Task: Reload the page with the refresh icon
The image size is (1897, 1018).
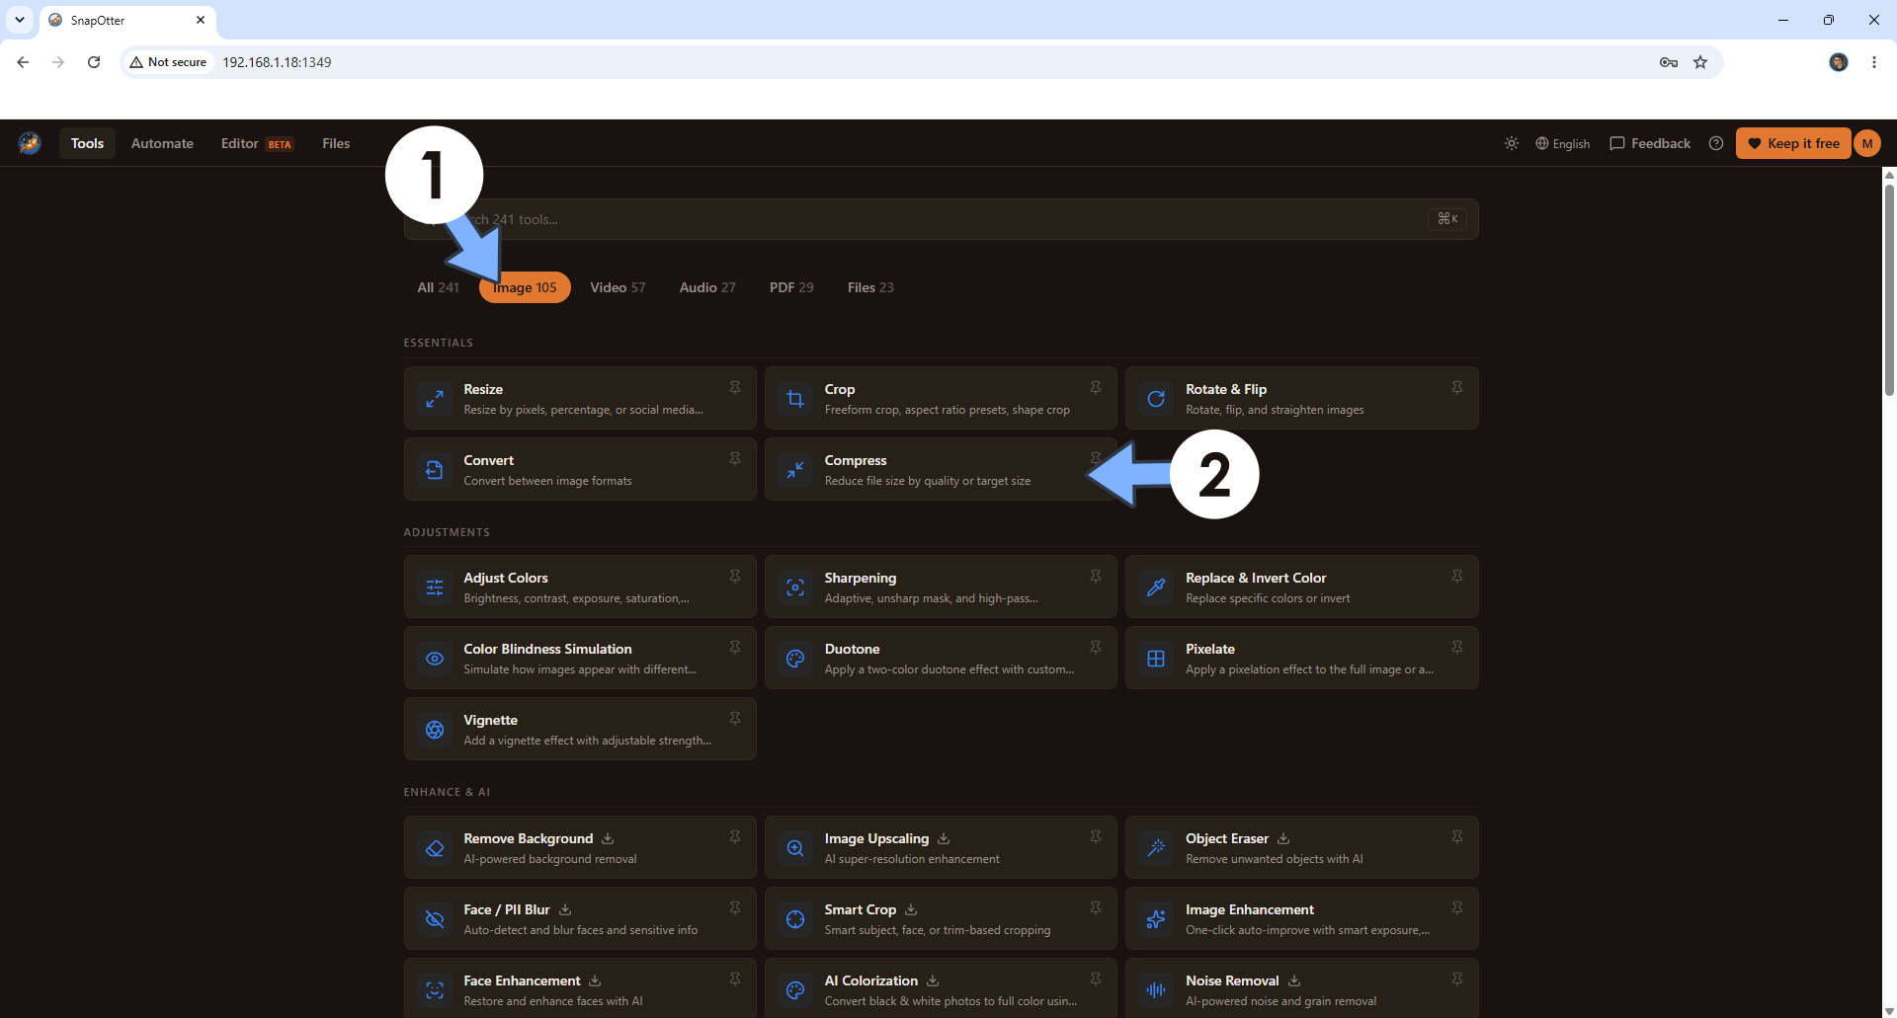Action: [x=94, y=62]
